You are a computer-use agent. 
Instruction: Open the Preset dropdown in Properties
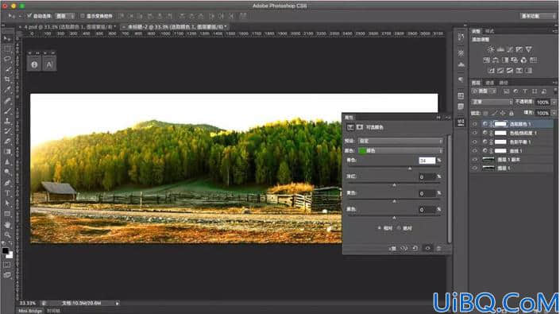(400, 141)
